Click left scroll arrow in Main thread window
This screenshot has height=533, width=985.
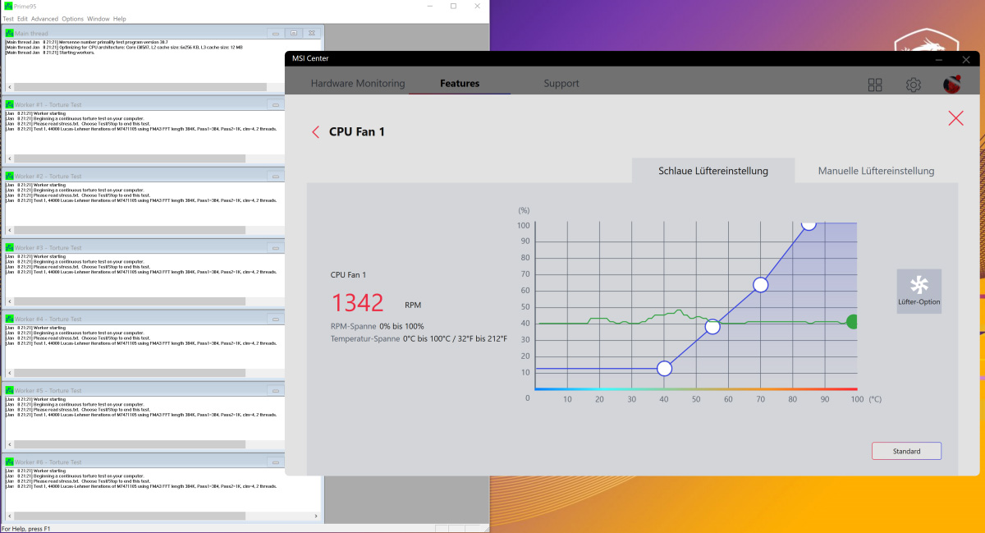point(10,87)
